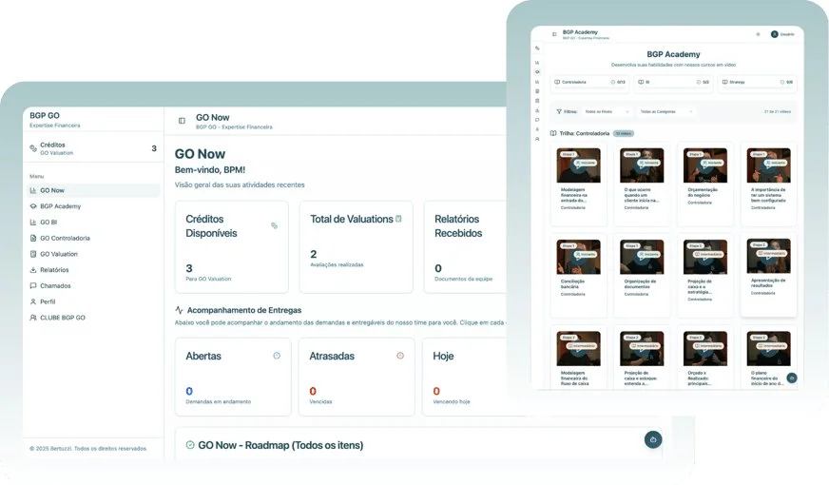Click GO Valuation icon in Academy collapsed sidebar
The image size is (829, 485).
[x=537, y=101]
